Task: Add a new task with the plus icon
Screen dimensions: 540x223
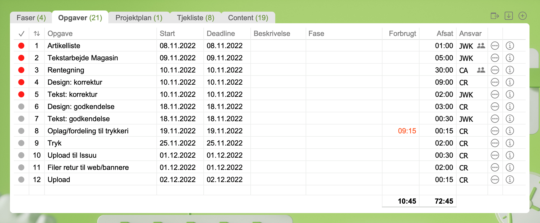Action: [x=522, y=16]
